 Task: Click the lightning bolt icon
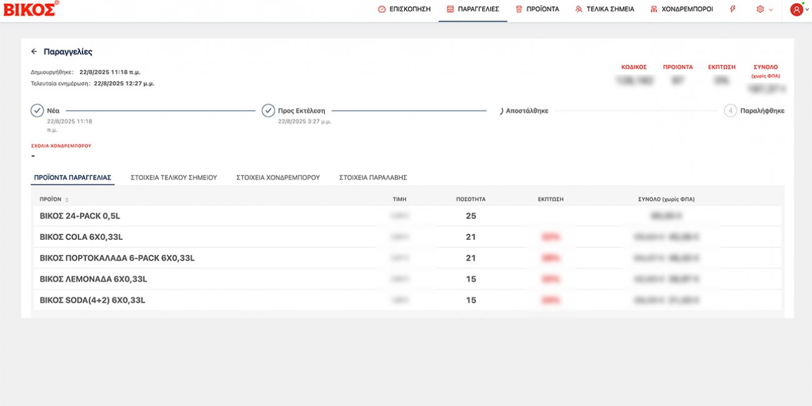pyautogui.click(x=733, y=9)
